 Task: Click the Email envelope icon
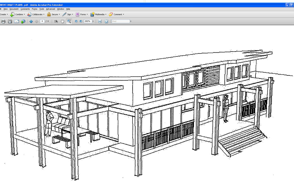(x=17, y=21)
